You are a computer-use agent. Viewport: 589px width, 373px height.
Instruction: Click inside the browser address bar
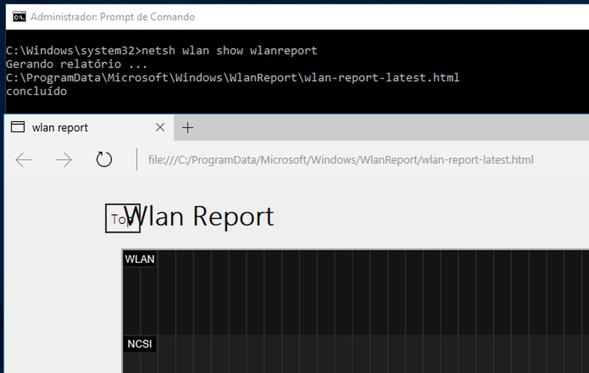click(359, 160)
